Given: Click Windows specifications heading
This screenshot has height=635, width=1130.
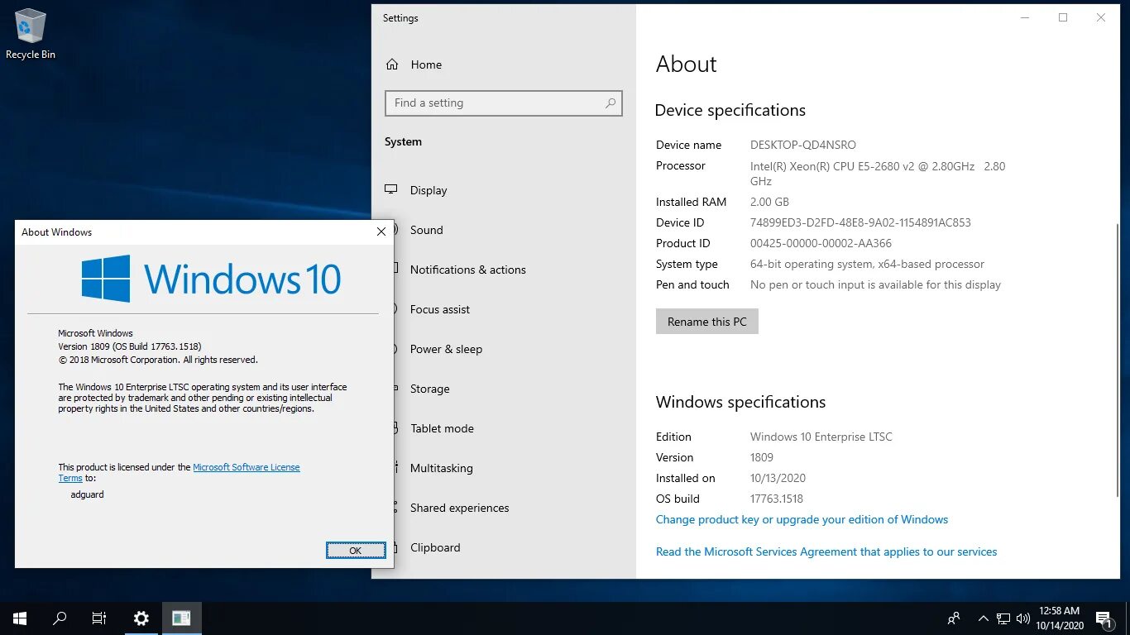Looking at the screenshot, I should click(x=740, y=402).
